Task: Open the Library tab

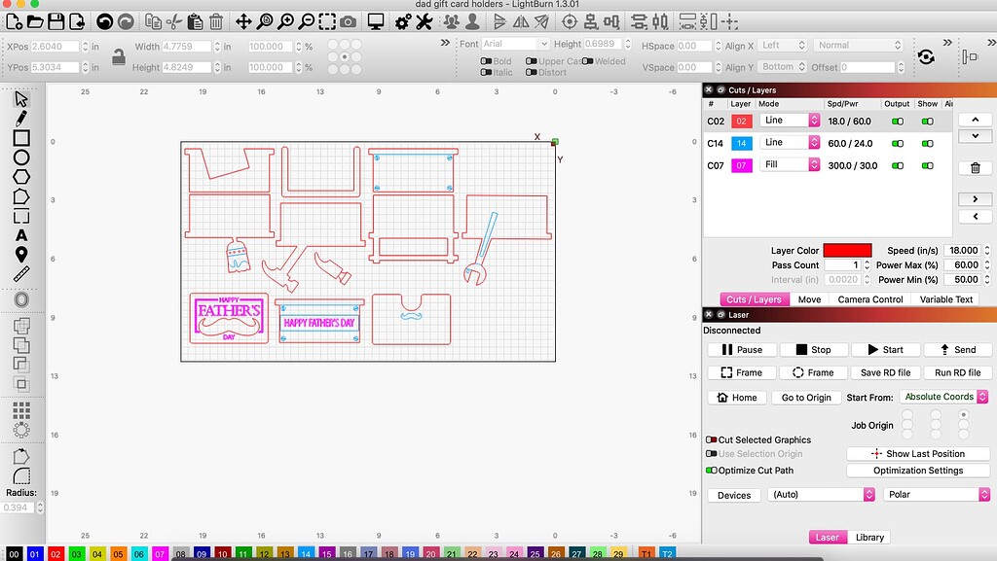Action: [869, 537]
